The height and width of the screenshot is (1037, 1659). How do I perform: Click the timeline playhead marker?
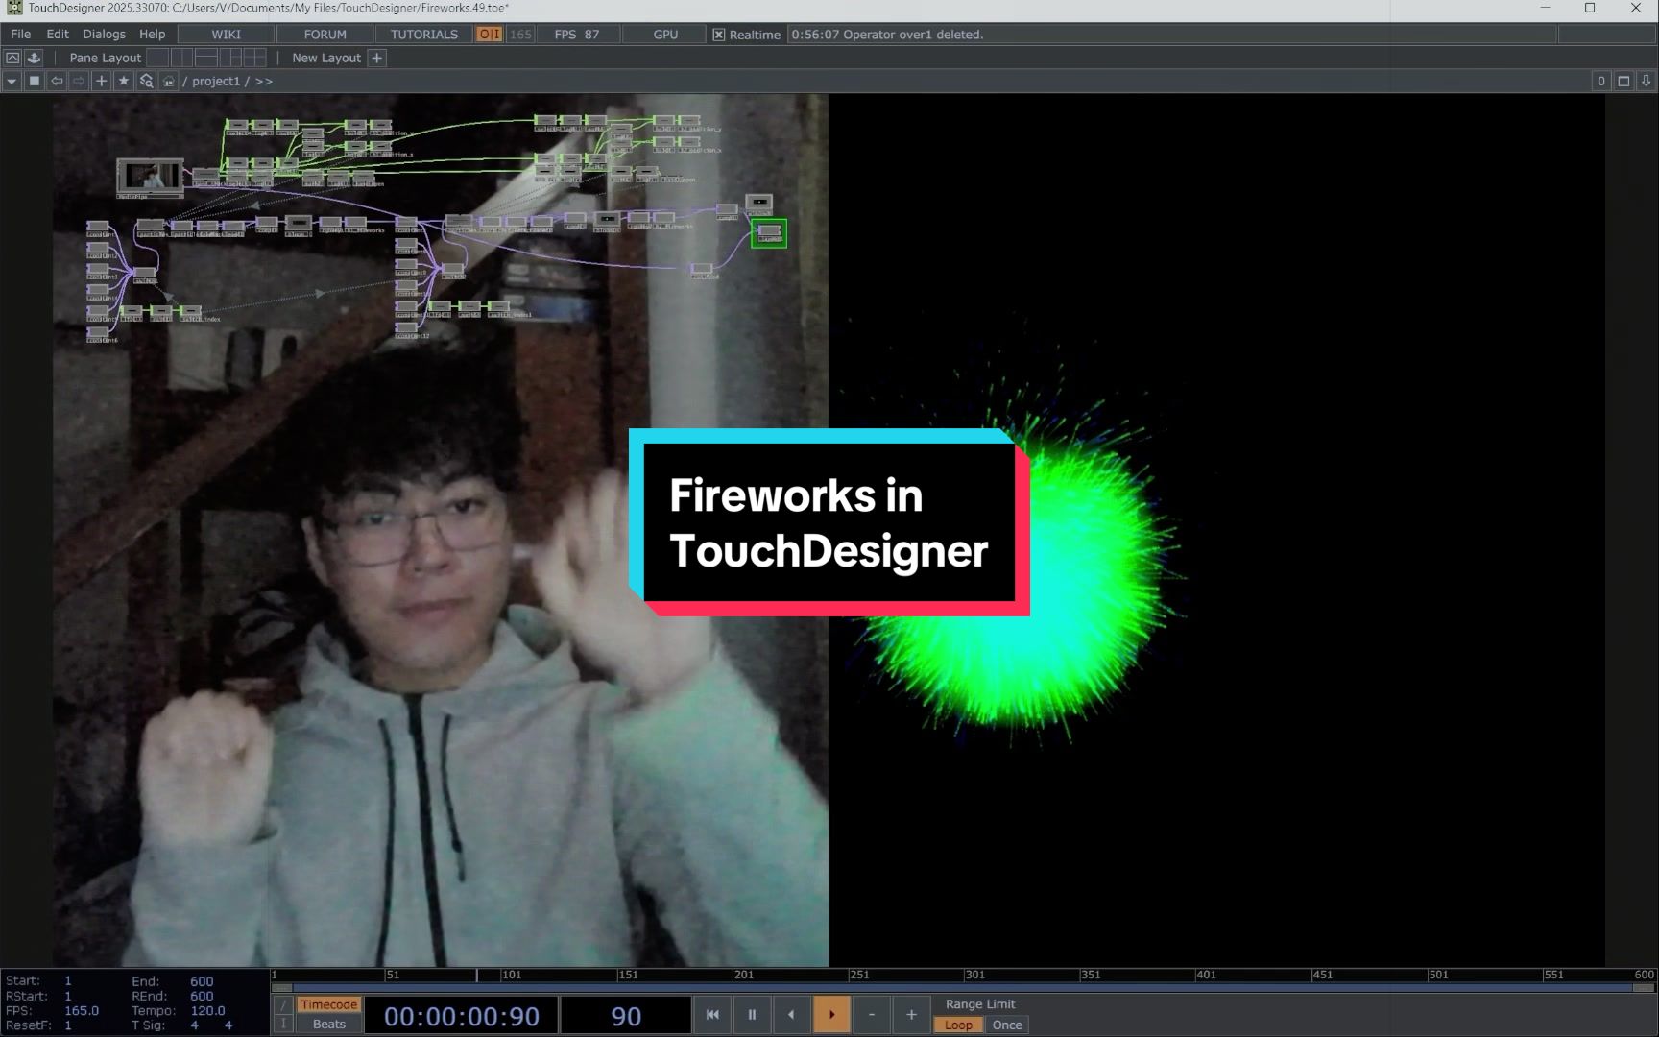click(477, 975)
